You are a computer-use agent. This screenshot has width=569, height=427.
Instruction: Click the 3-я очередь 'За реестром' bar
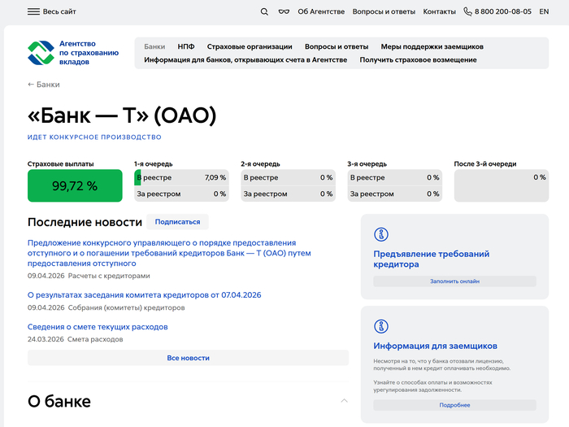[x=395, y=194]
